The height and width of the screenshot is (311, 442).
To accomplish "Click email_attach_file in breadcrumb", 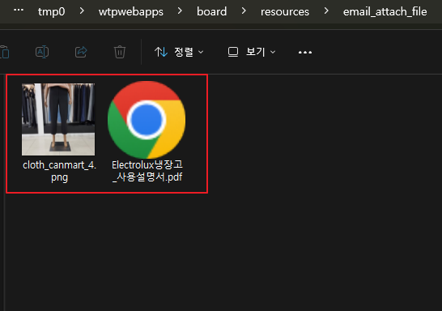I will point(385,12).
